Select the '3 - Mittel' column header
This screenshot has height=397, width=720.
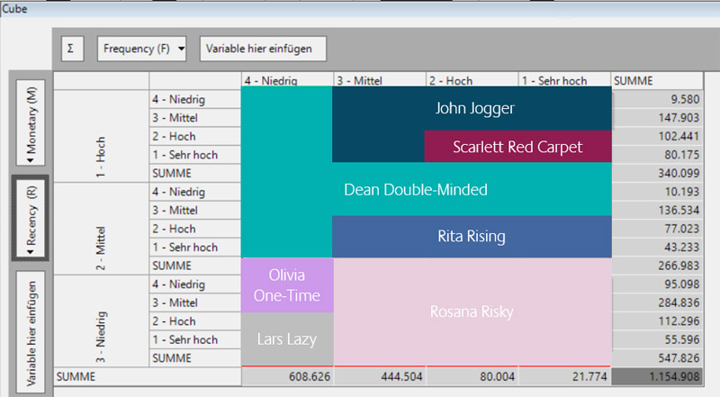[x=378, y=80]
